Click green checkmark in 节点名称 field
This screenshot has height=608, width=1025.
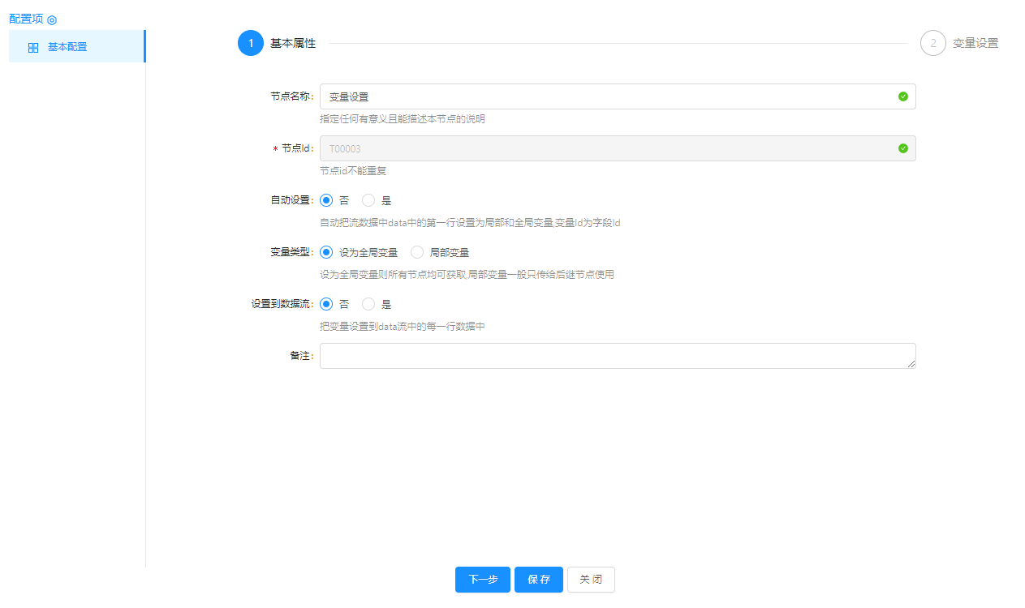903,96
